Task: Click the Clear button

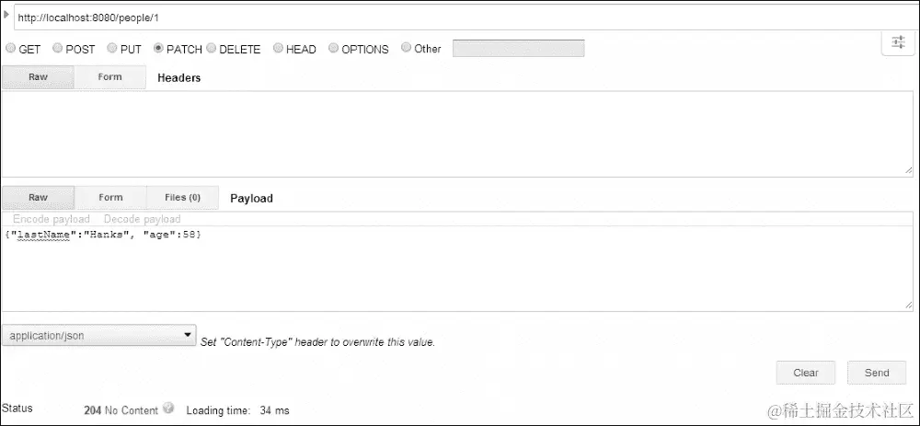Action: coord(806,373)
